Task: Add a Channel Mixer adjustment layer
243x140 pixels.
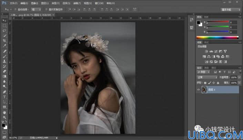Action: point(223,57)
